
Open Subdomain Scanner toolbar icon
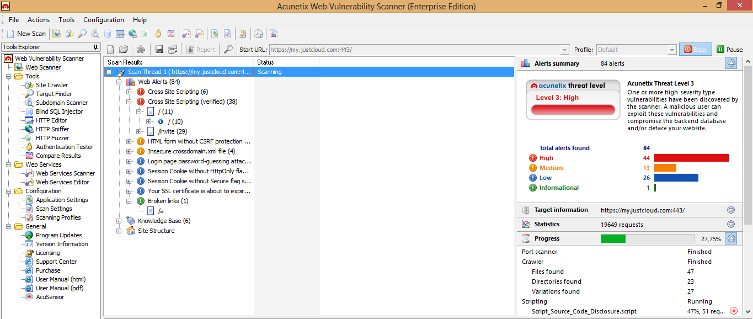click(x=95, y=34)
